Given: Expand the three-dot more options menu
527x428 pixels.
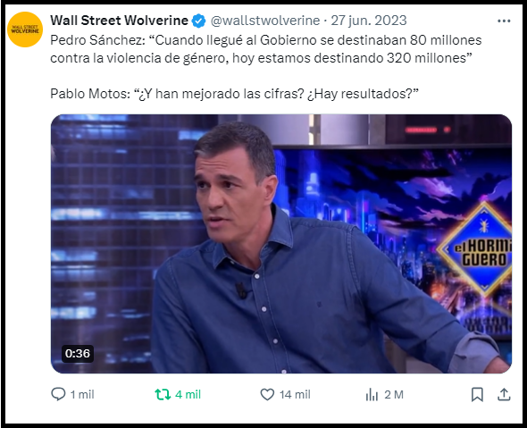Looking at the screenshot, I should point(504,21).
